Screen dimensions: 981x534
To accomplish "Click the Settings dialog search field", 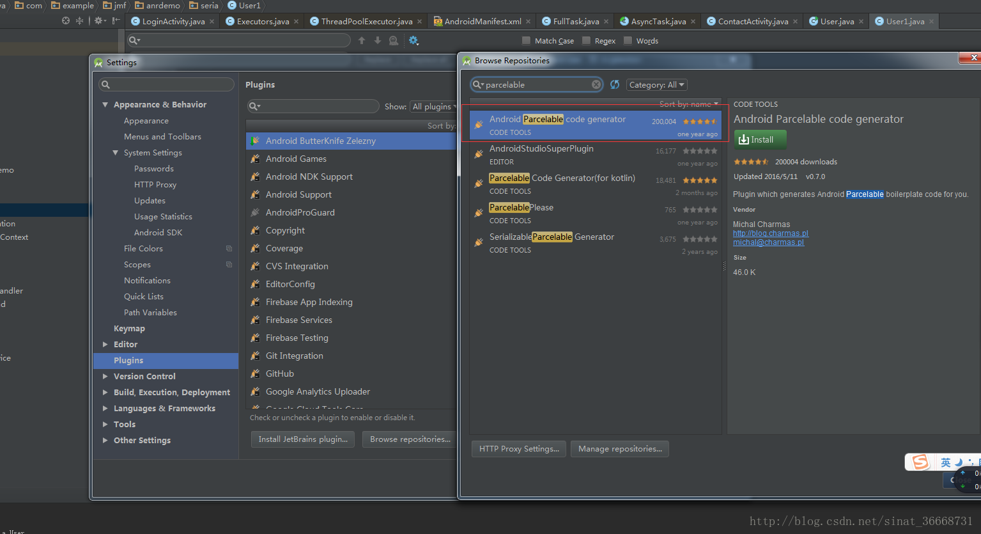I will click(167, 84).
